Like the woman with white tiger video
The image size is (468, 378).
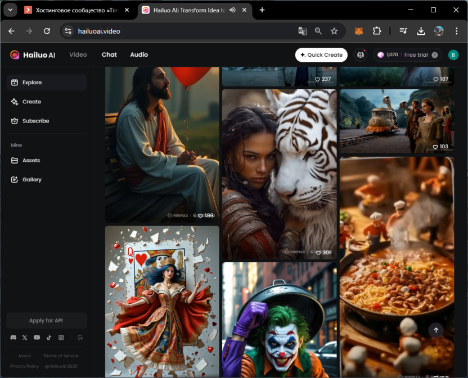pyautogui.click(x=318, y=253)
